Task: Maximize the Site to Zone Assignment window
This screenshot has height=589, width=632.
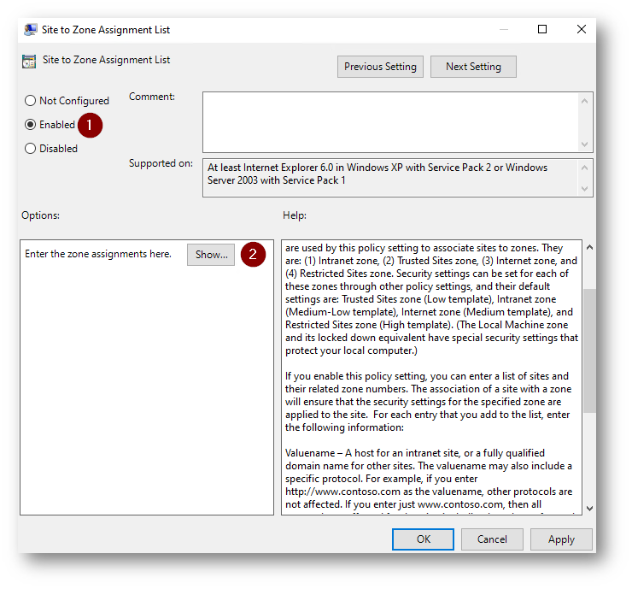Action: pyautogui.click(x=542, y=29)
